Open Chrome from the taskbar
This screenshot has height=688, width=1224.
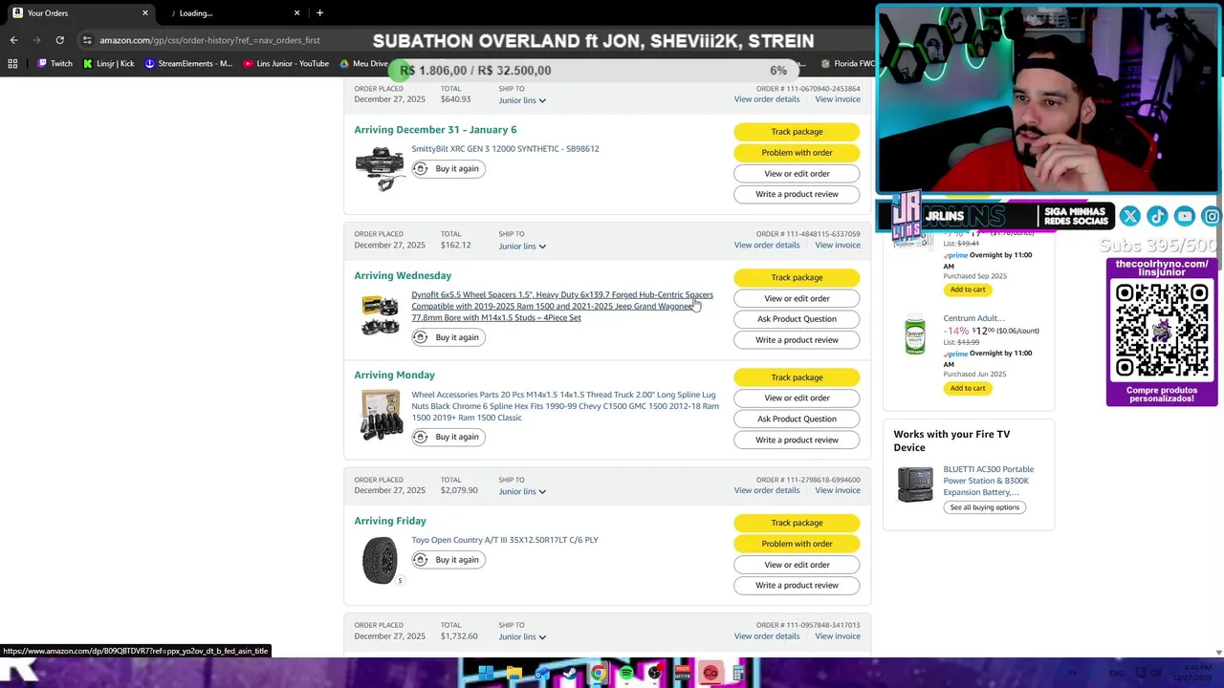pyautogui.click(x=598, y=674)
